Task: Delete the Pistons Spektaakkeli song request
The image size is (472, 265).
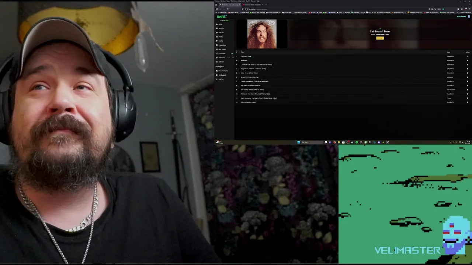Action: coord(468,81)
